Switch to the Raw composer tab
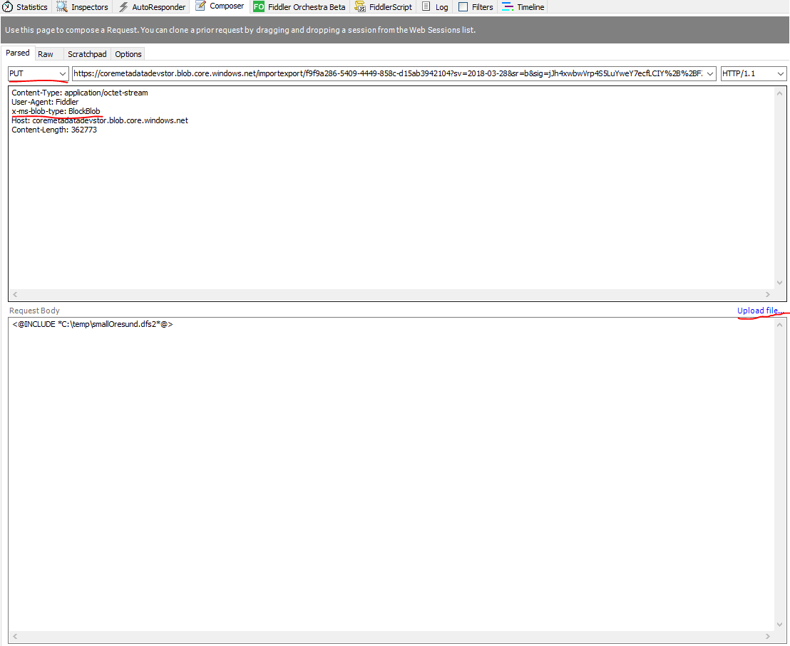Screen dimensions: 790x646 click(x=46, y=54)
